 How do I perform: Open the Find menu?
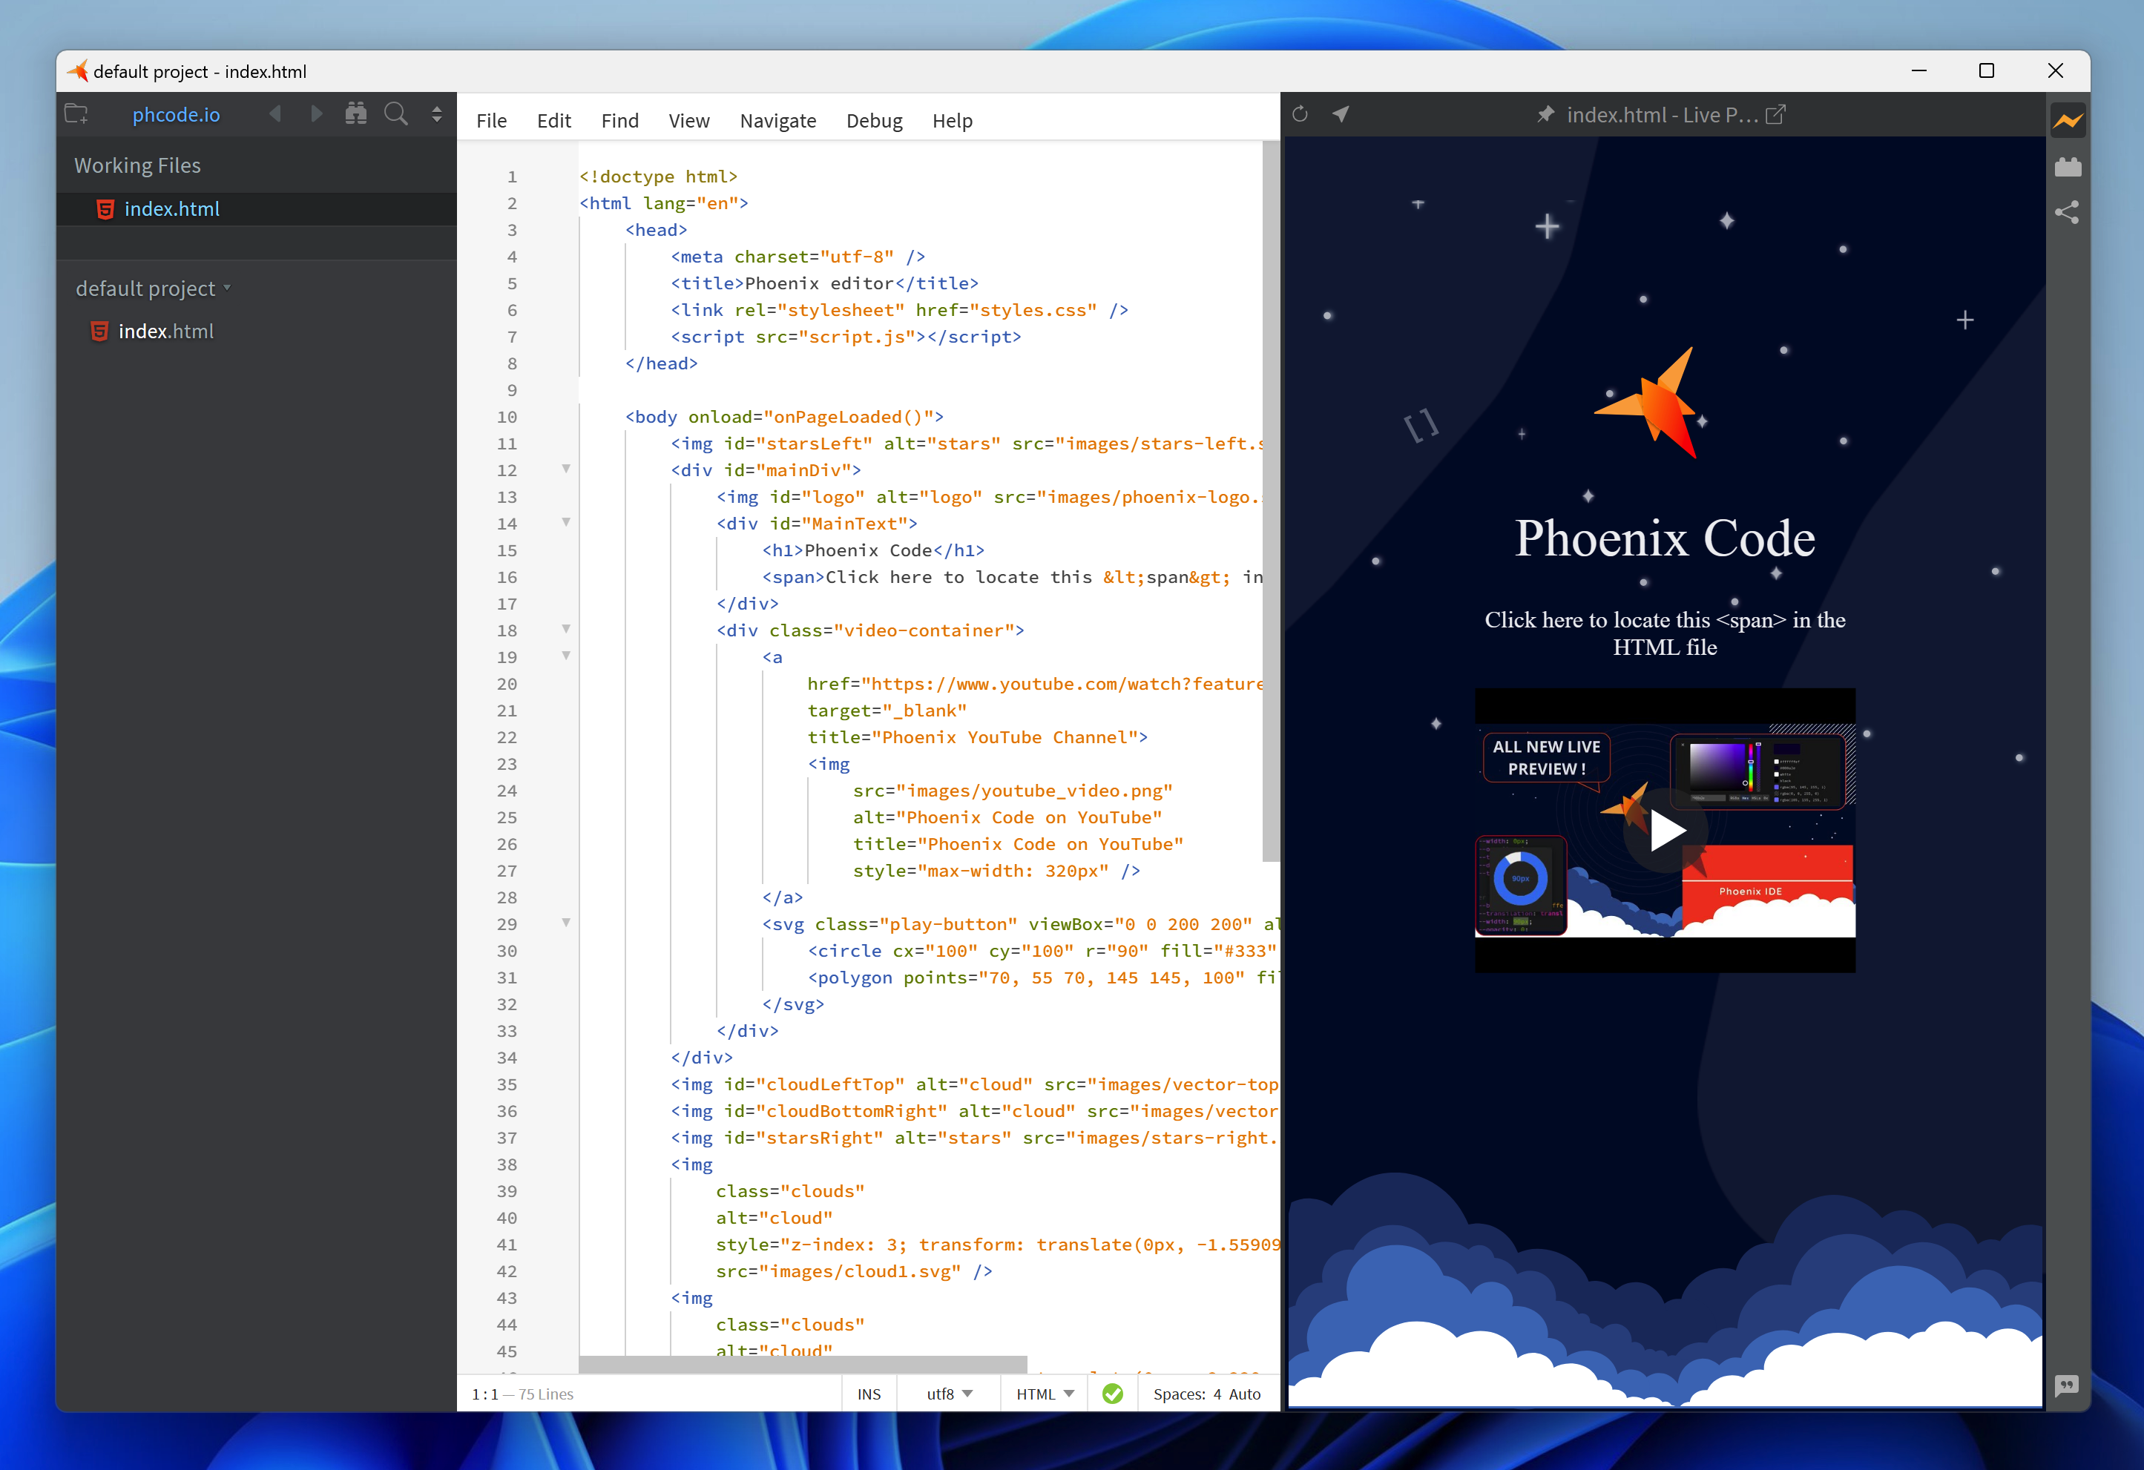[620, 121]
